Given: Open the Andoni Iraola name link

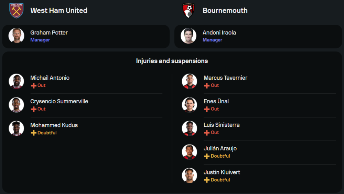Looking at the screenshot, I should click(219, 33).
